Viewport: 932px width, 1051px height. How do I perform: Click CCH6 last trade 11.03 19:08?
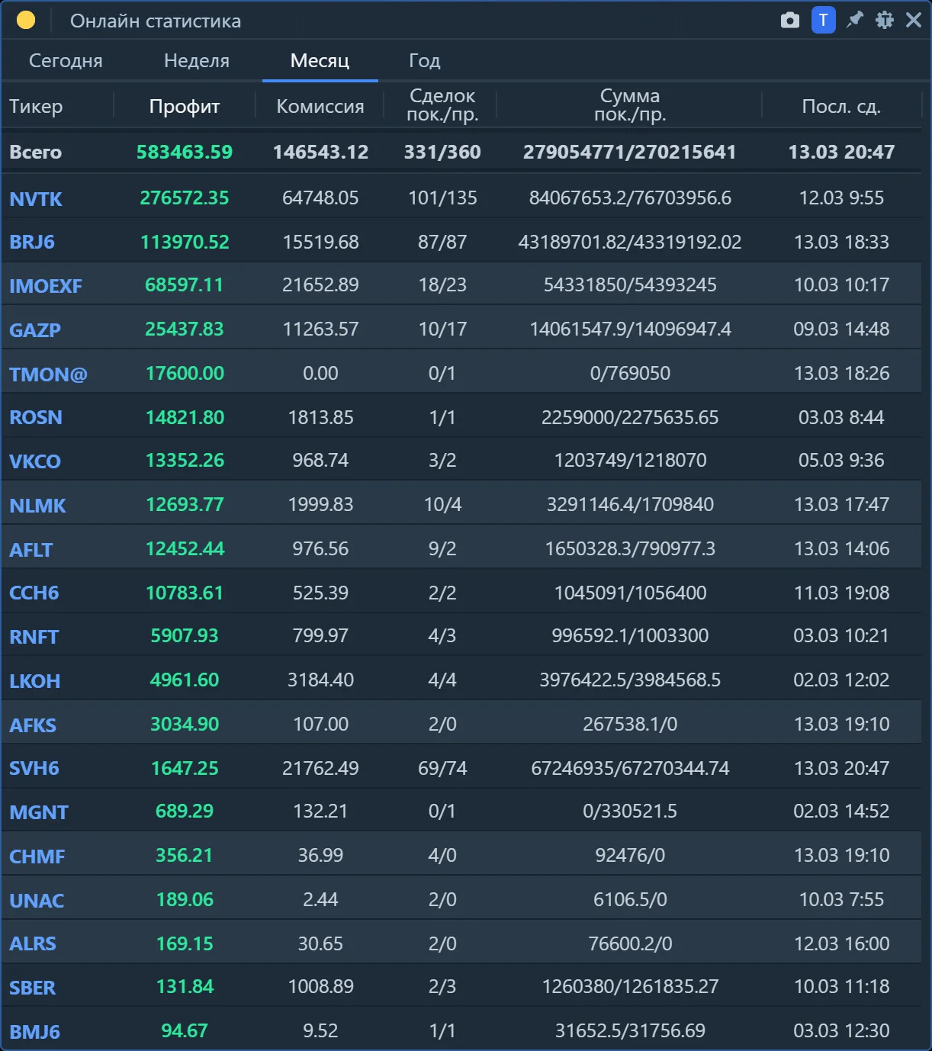pyautogui.click(x=841, y=593)
